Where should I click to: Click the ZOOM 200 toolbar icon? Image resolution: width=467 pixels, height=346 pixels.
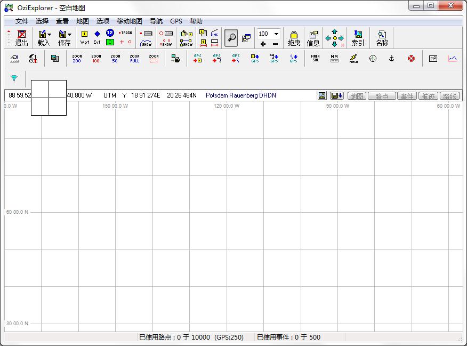[x=77, y=59]
